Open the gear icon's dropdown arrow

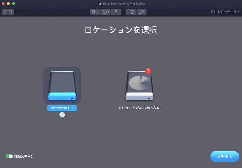(97, 12)
